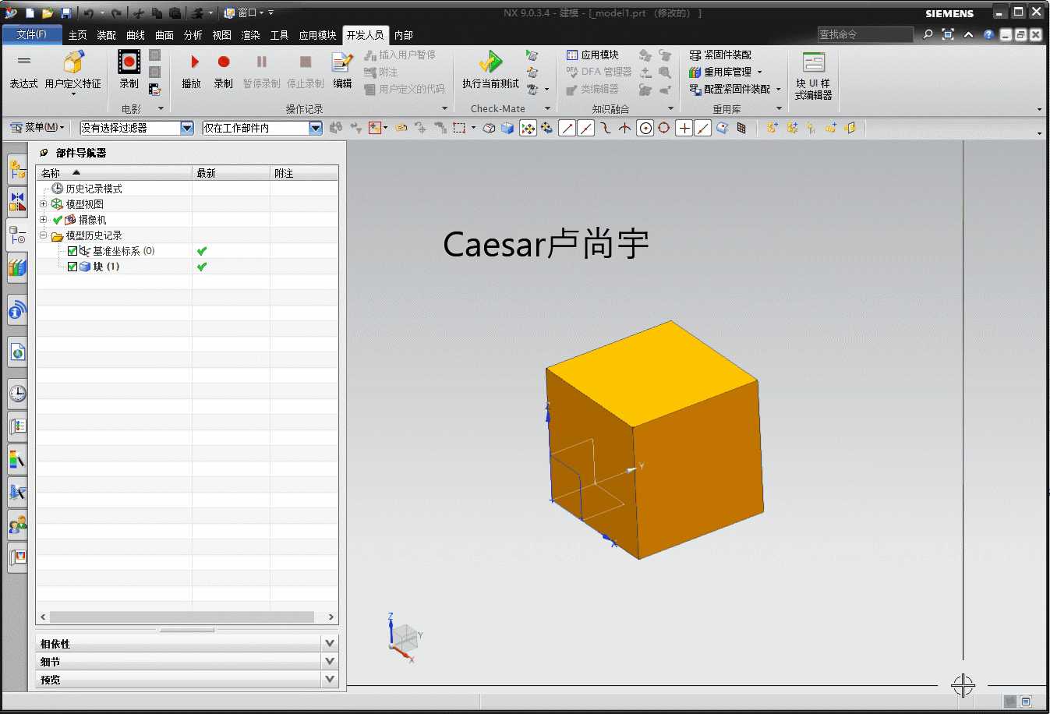
Task: Switch to the 分析 tab
Action: (x=193, y=35)
